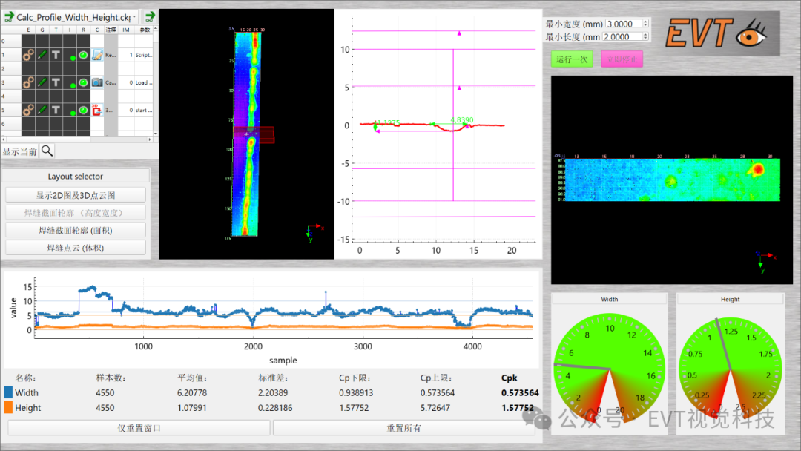Click the 最小宽度 (mm) spinner arrows
This screenshot has width=801, height=451.
(646, 24)
